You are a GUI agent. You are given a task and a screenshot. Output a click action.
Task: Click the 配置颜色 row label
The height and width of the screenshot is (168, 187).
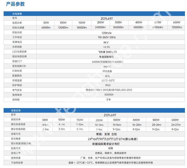(x=17, y=76)
